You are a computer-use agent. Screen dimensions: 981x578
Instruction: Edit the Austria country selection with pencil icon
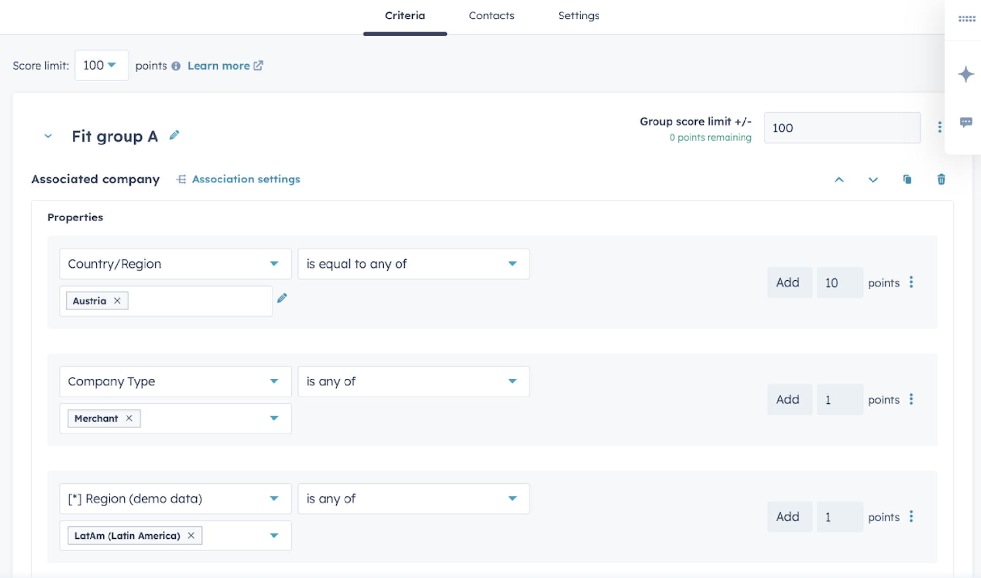tap(282, 298)
